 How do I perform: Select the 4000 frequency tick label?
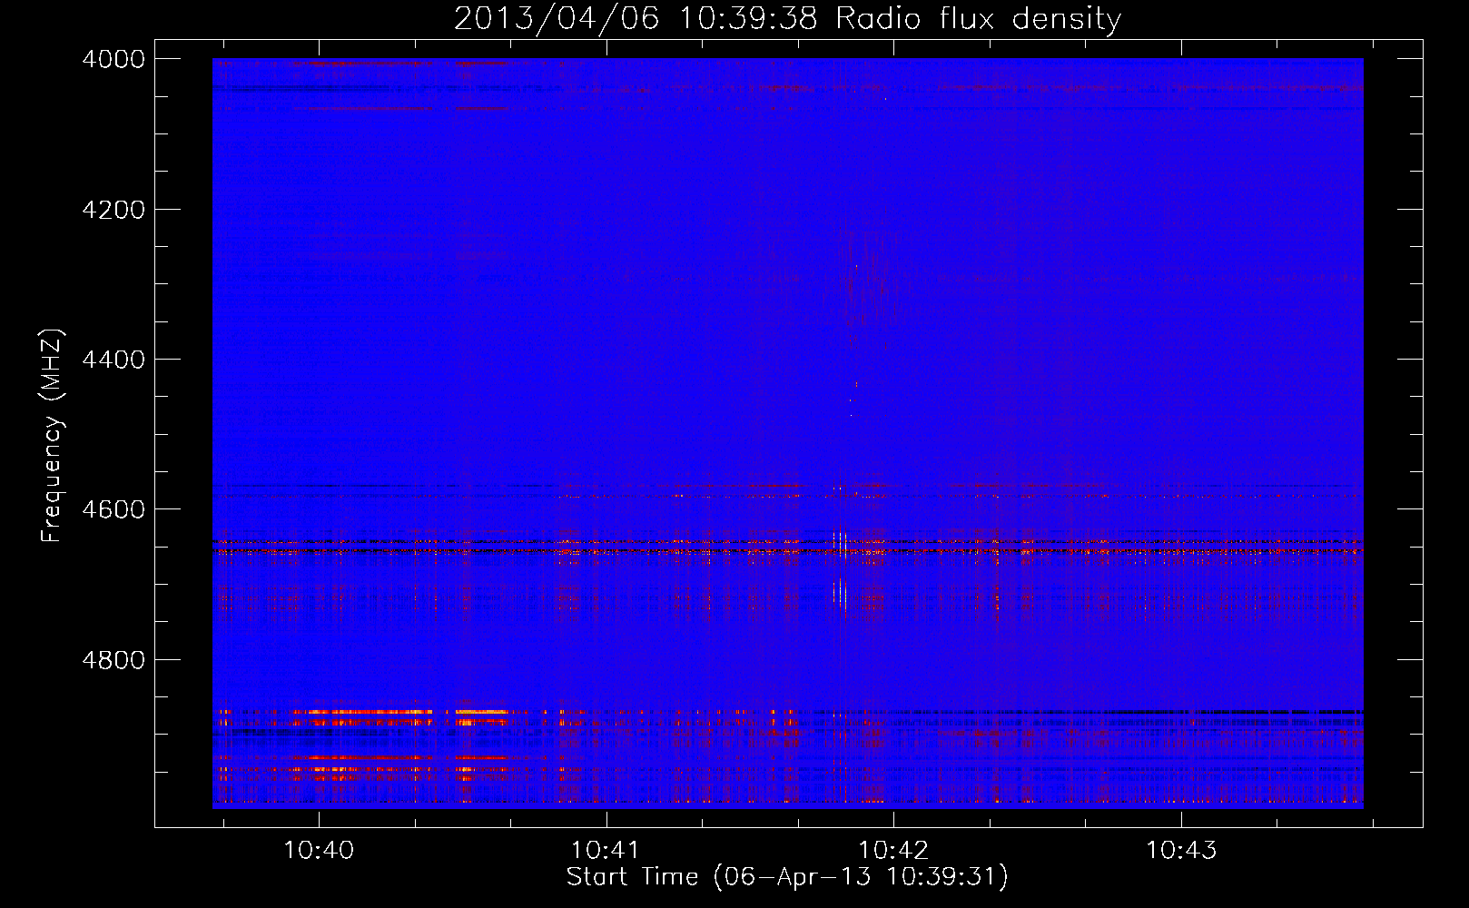click(x=113, y=59)
